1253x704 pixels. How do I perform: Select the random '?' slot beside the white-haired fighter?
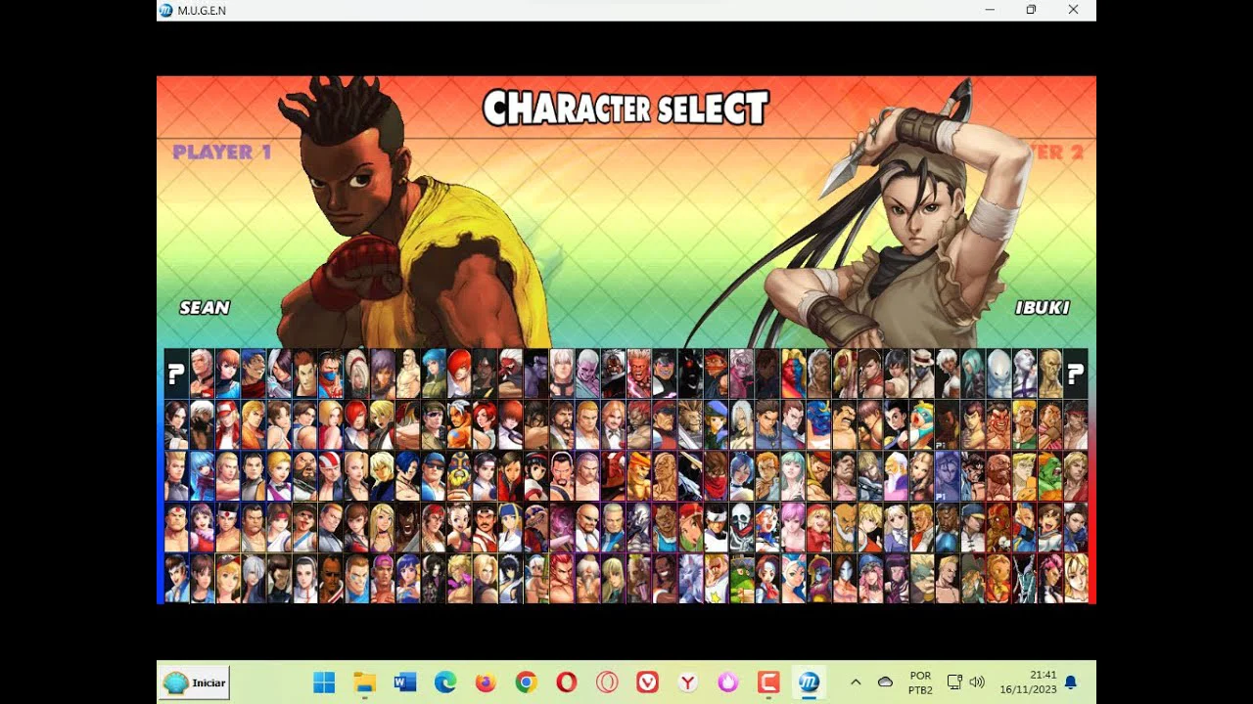[176, 374]
